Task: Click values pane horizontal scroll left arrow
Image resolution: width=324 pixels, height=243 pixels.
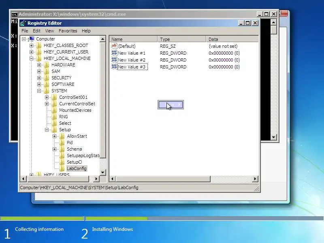Action: pos(113,179)
